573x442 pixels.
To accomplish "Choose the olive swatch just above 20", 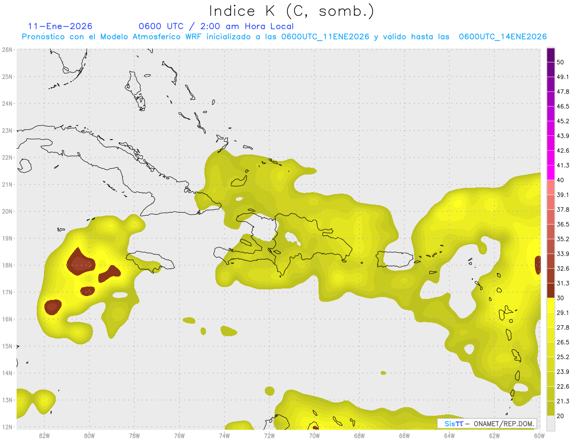I will tap(551, 409).
